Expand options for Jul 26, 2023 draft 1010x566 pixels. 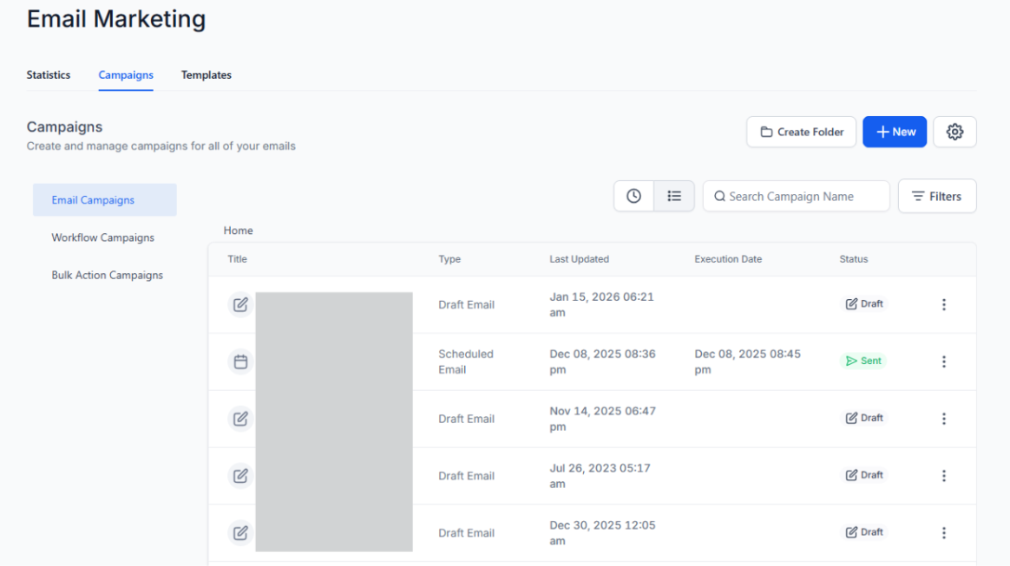point(944,476)
